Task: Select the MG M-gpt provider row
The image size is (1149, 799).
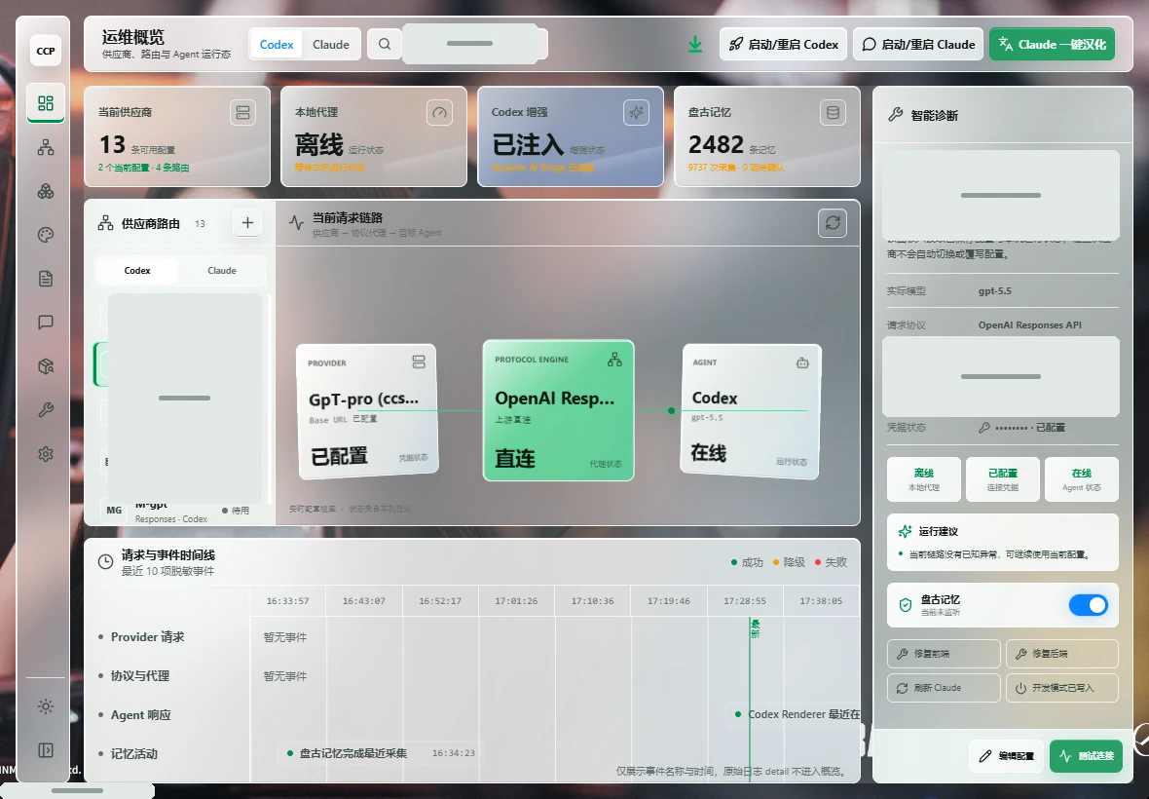Action: (x=179, y=511)
